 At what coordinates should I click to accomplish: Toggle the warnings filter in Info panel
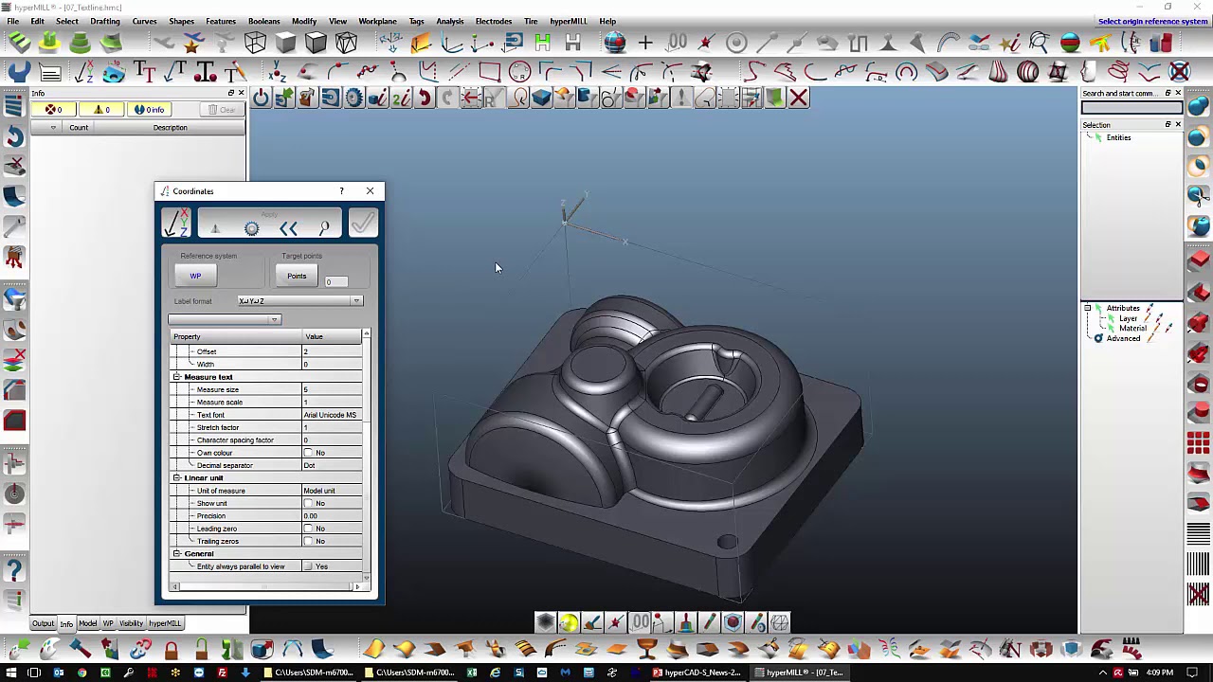pyautogui.click(x=101, y=110)
